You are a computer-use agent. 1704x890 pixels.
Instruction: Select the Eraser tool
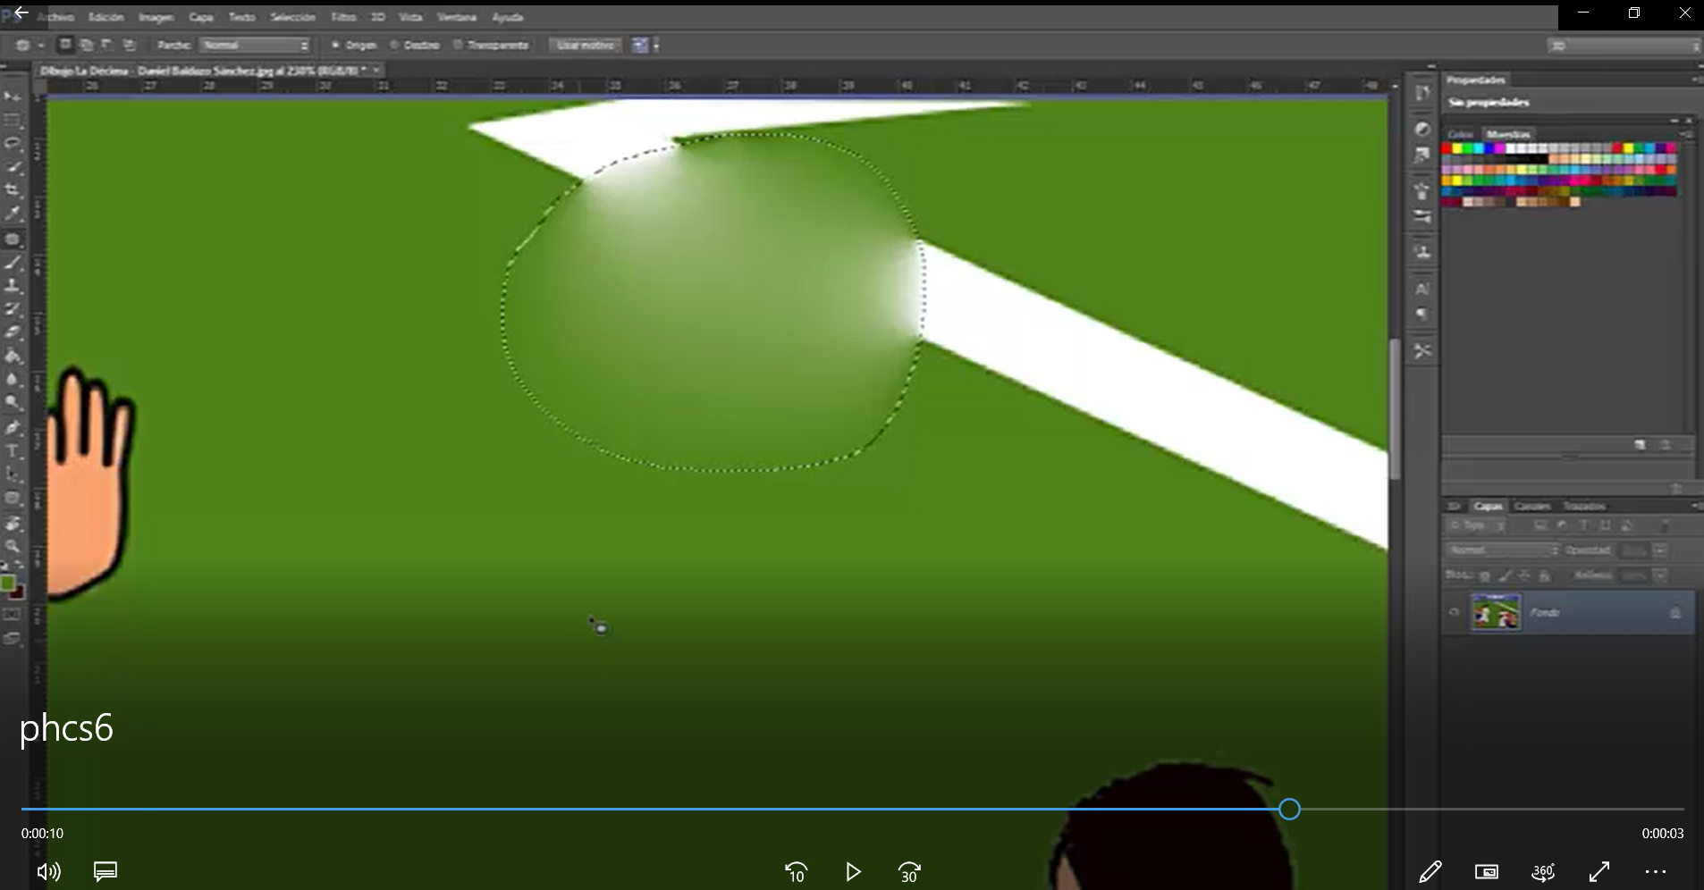[13, 332]
